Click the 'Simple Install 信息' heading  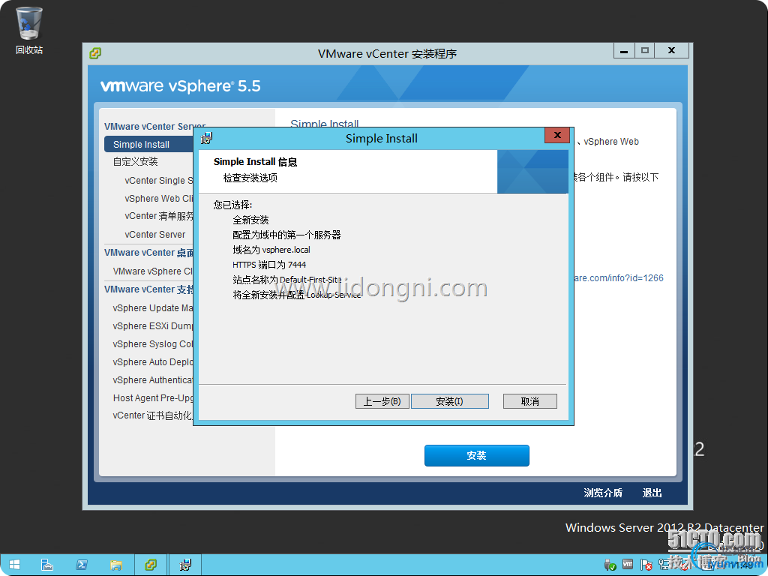255,162
